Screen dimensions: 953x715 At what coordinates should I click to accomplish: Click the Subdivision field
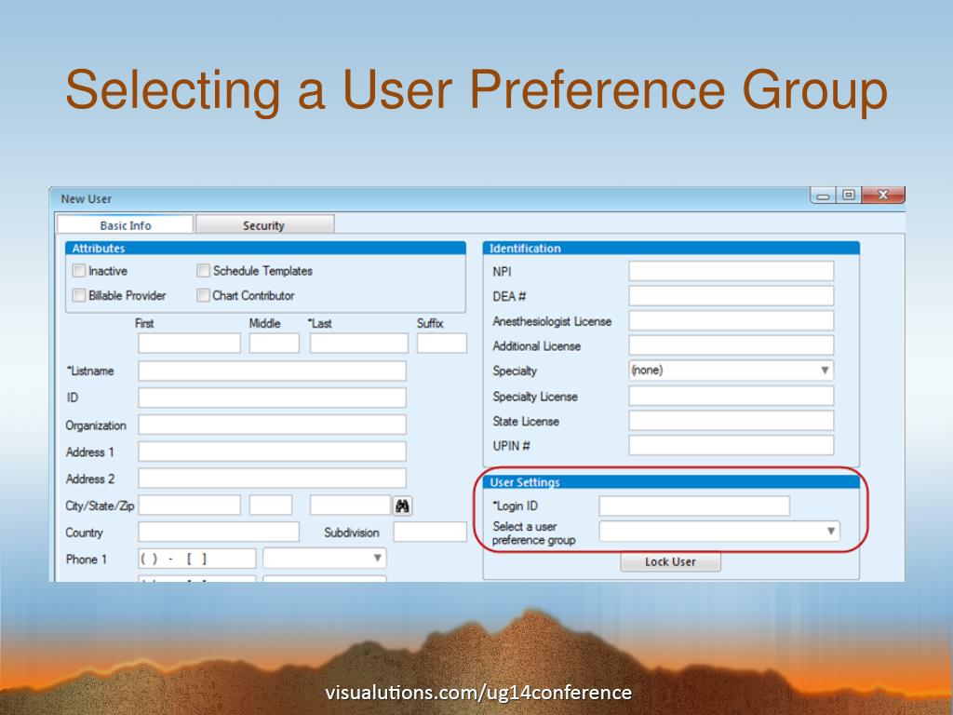click(x=430, y=532)
